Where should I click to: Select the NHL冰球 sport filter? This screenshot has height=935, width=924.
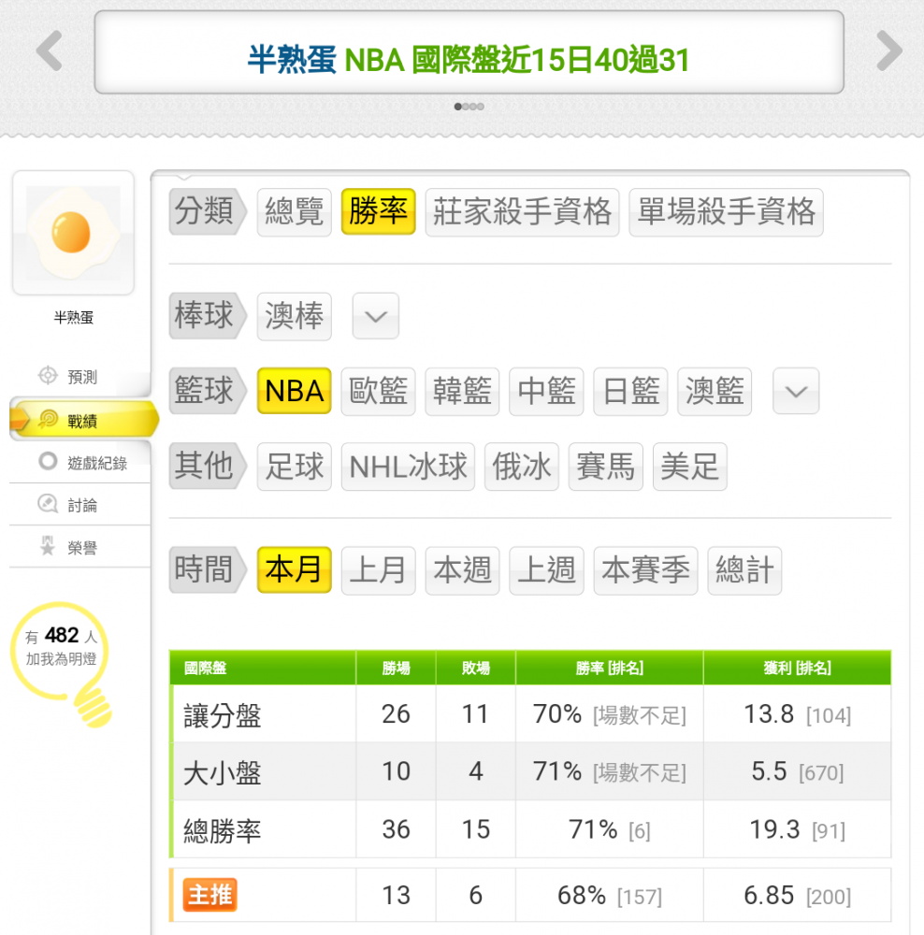[x=408, y=467]
